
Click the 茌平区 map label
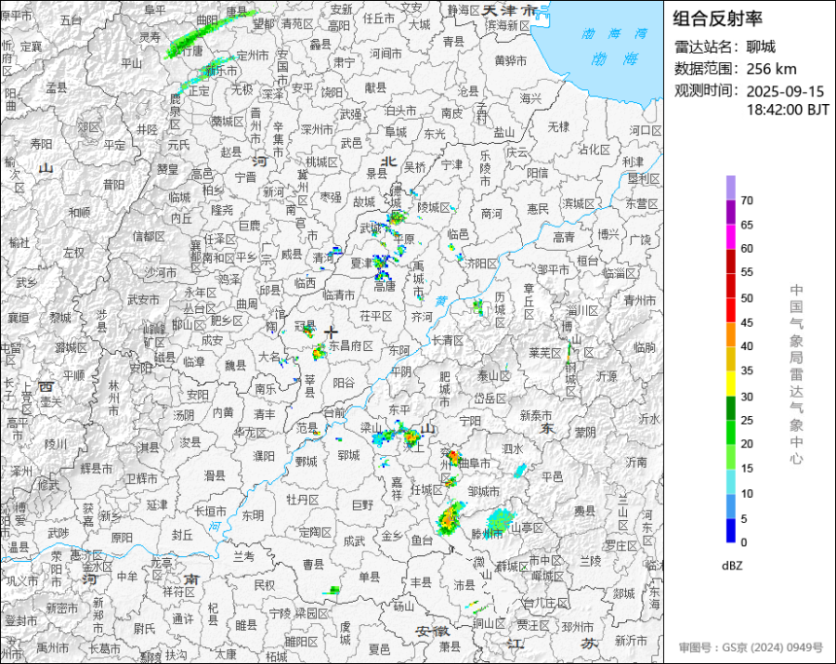376,316
